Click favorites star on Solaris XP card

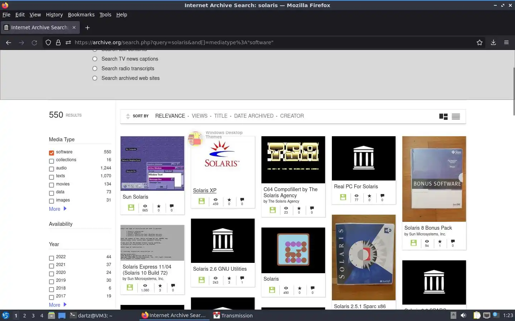tap(229, 200)
